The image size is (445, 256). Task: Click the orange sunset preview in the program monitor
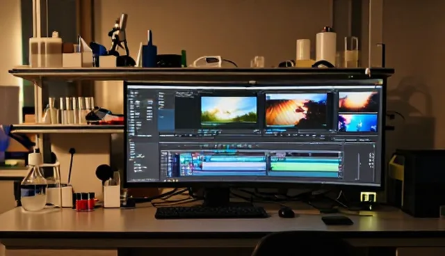pos(296,110)
